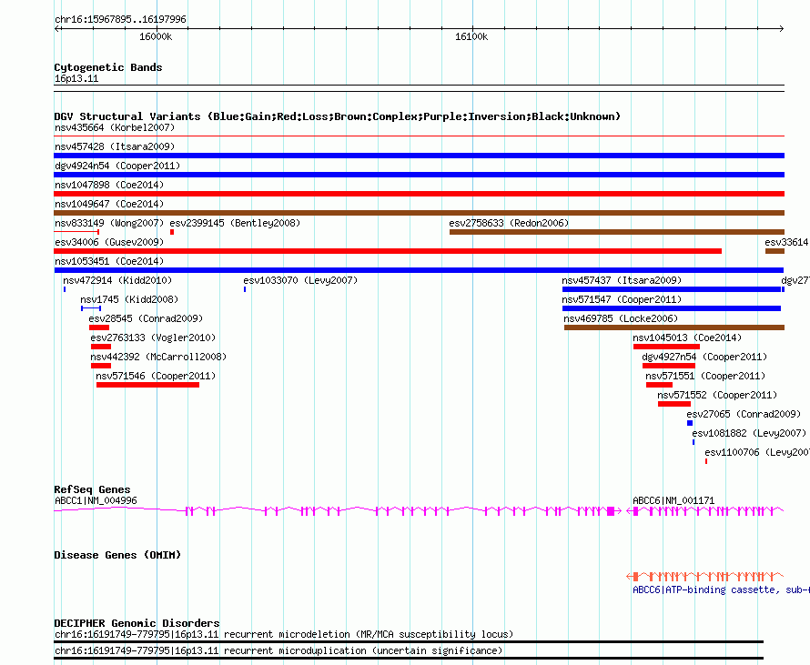Click the Cytogenetic Bands track title
The image size is (810, 665).
(108, 67)
